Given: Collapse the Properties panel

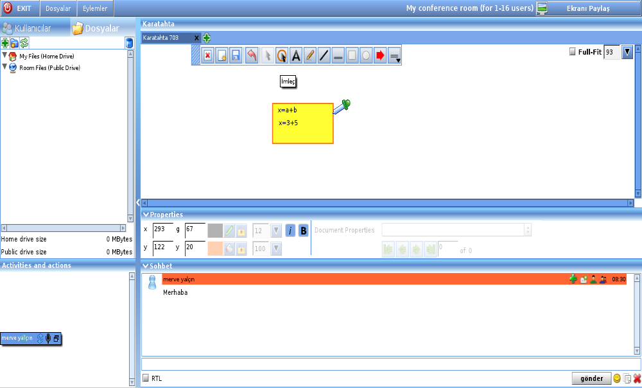Looking at the screenshot, I should [146, 215].
